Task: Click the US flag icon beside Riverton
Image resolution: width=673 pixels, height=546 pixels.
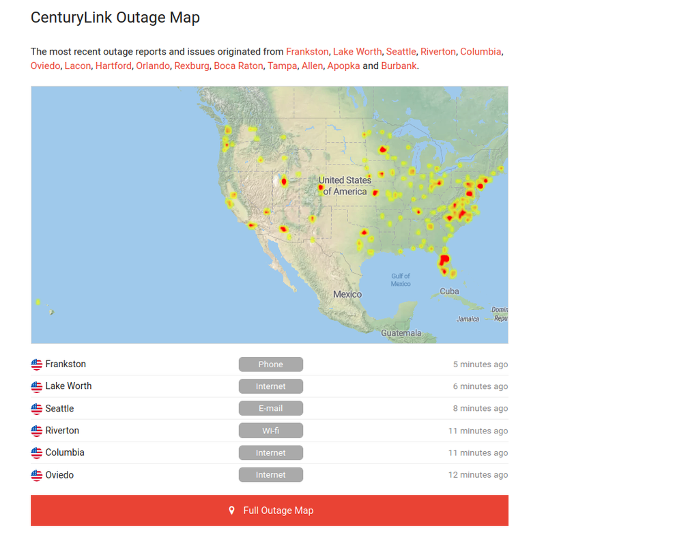Action: tap(36, 431)
